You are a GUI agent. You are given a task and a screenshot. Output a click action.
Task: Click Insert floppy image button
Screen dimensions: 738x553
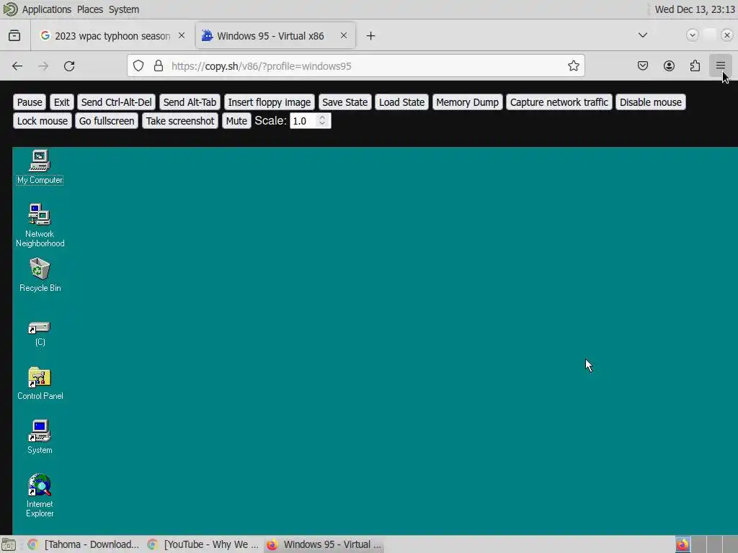coord(270,102)
